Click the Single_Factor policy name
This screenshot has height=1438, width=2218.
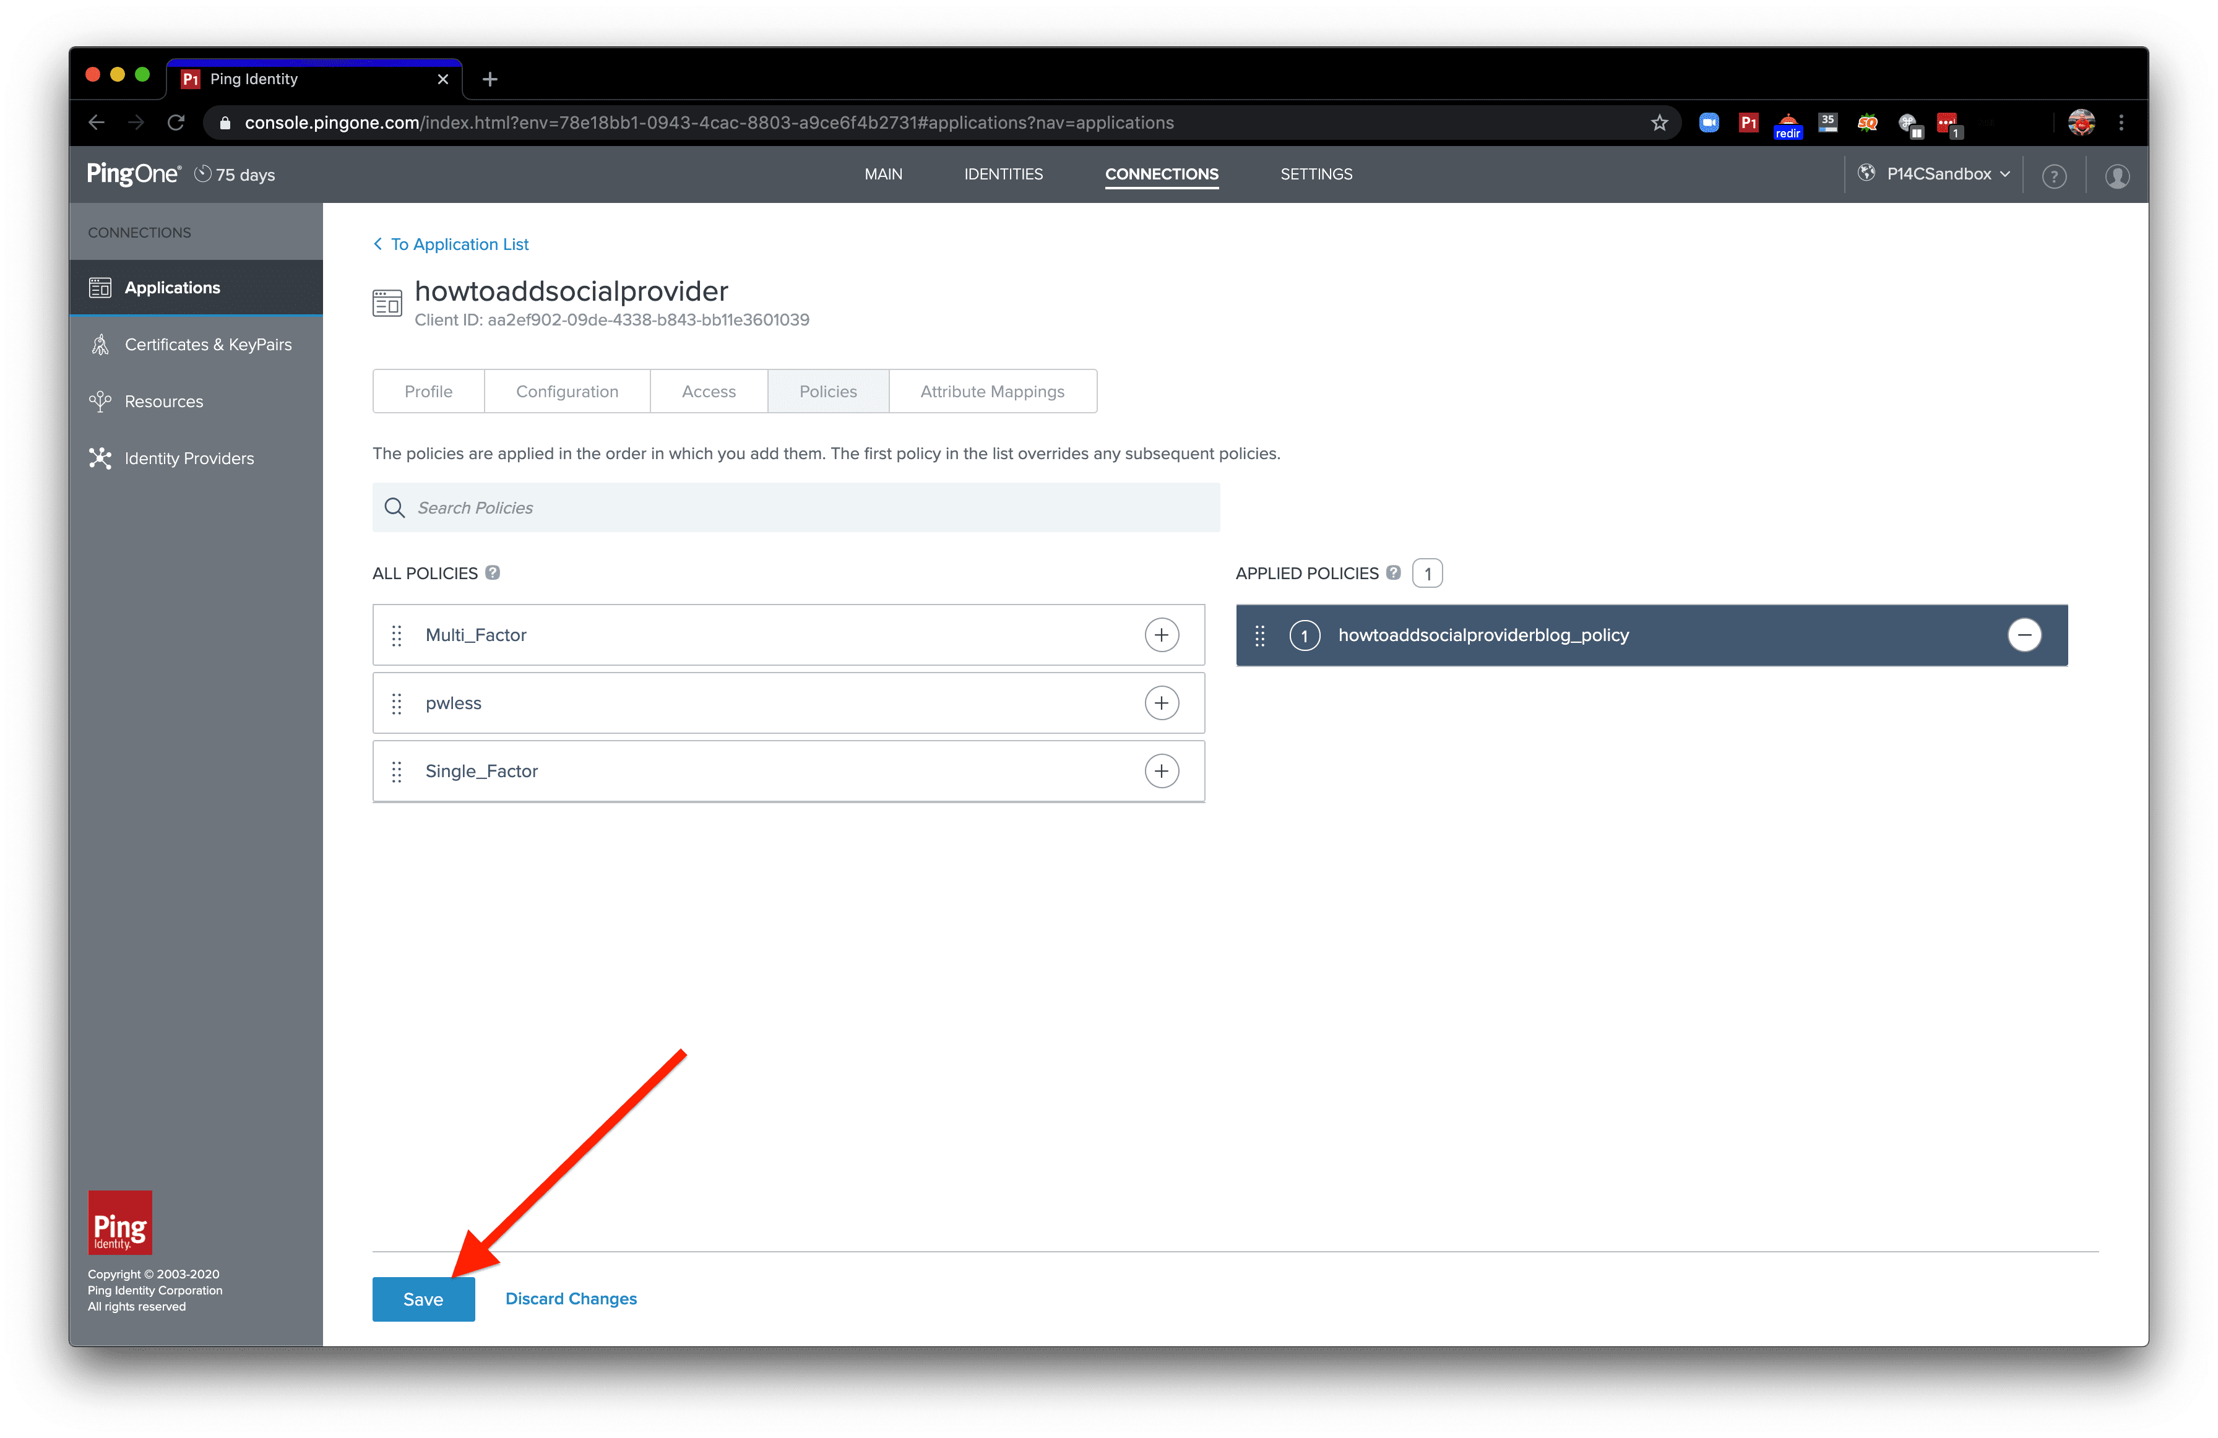pos(481,771)
